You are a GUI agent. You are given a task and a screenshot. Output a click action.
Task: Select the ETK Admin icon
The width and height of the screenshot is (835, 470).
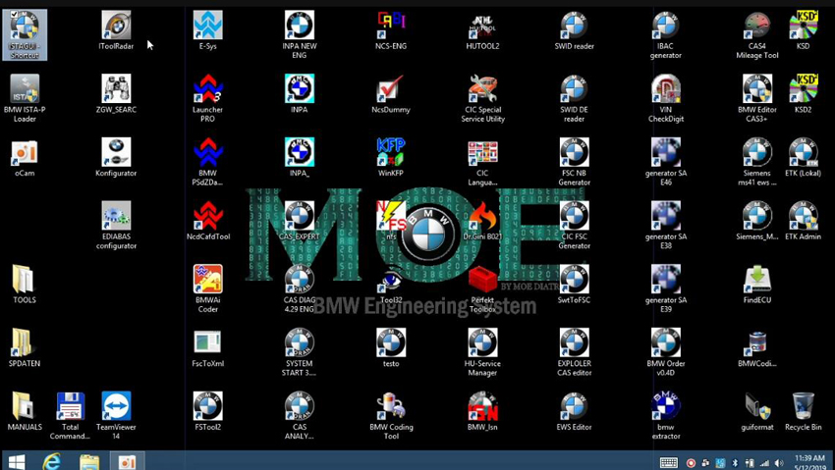point(803,221)
